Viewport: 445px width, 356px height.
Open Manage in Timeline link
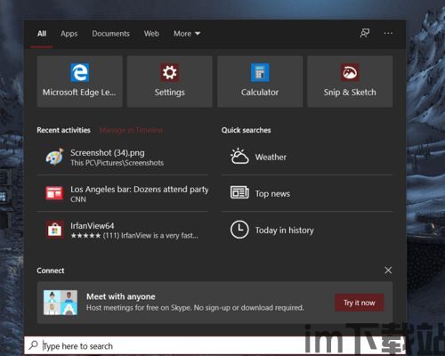[x=131, y=130]
